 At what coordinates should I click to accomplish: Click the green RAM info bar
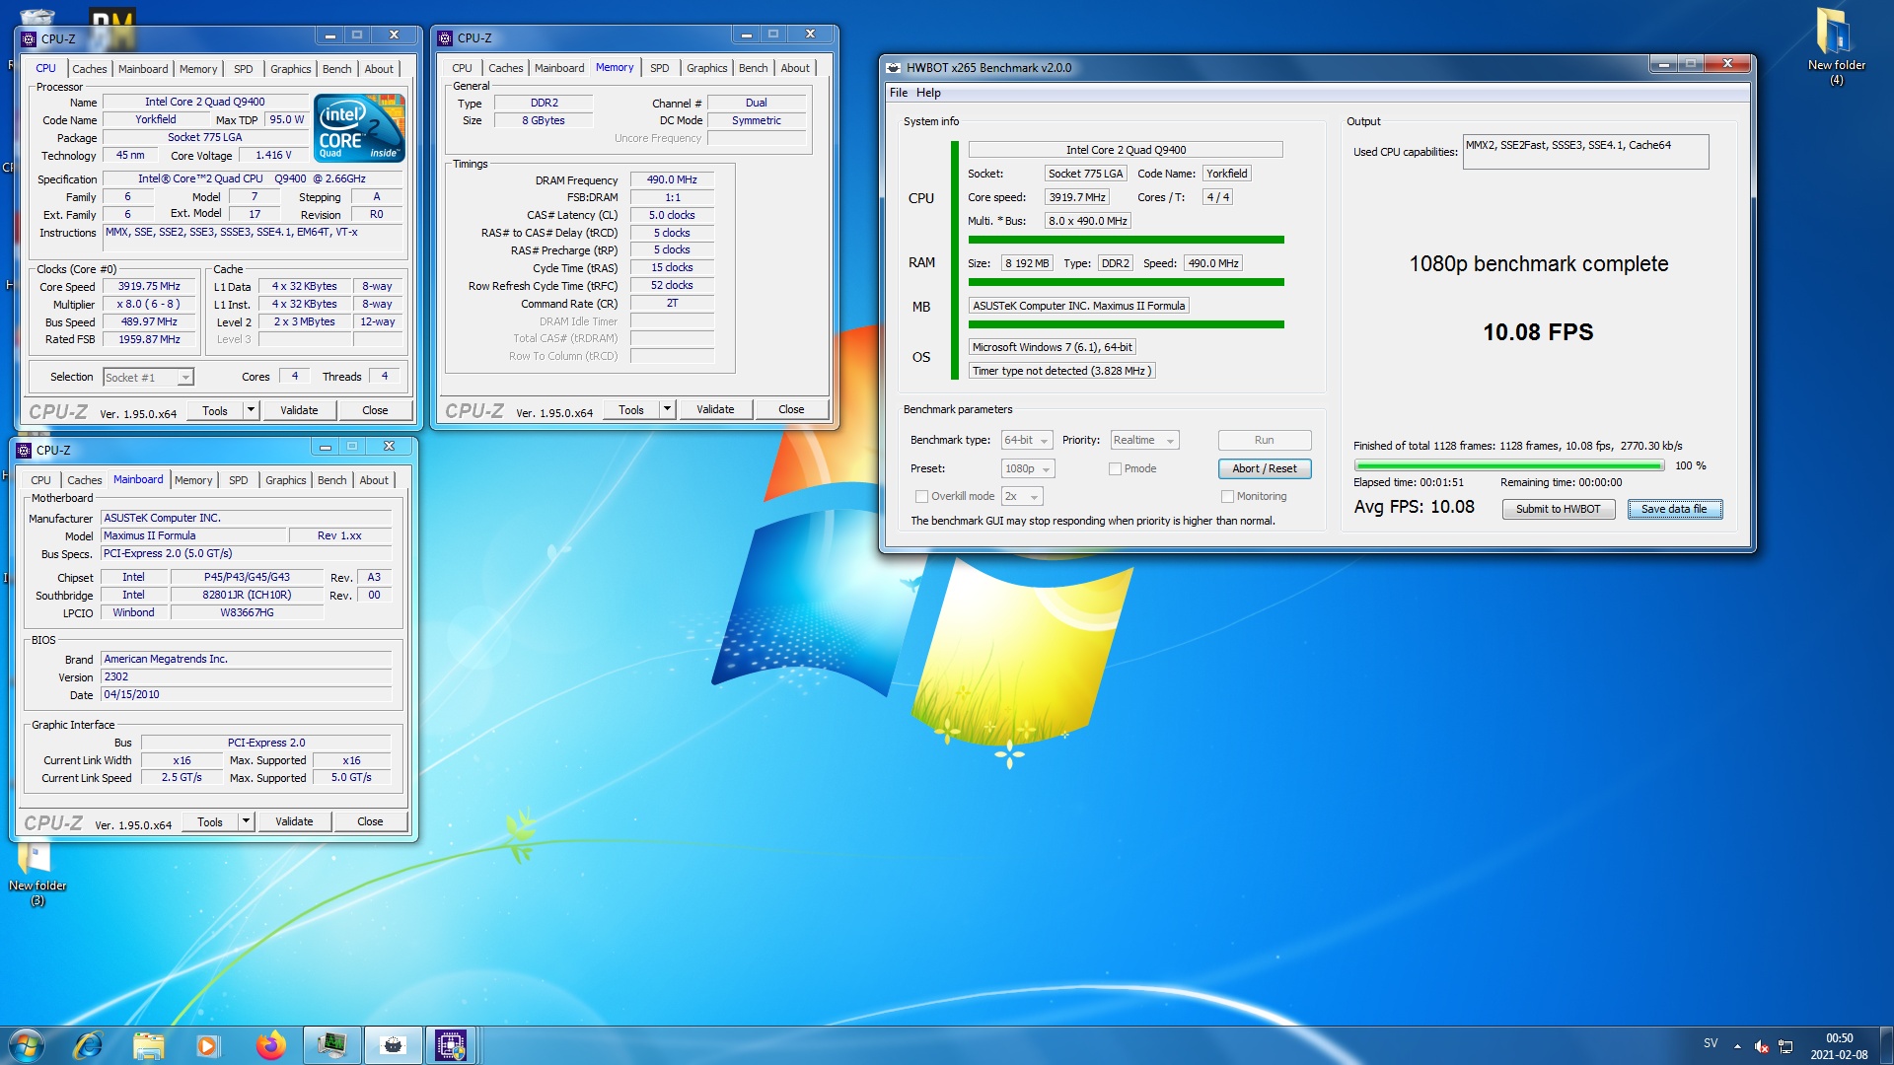(x=1126, y=282)
